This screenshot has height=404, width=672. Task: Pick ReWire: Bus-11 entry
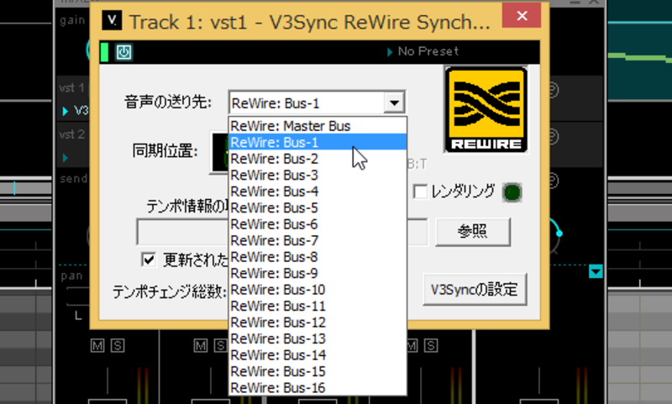[x=318, y=306]
